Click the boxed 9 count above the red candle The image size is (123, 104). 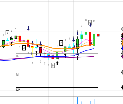[x=90, y=23]
